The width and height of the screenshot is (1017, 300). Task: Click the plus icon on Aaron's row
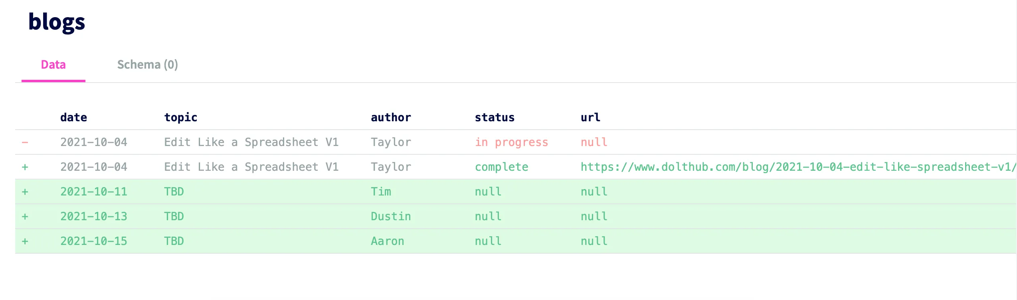[25, 241]
